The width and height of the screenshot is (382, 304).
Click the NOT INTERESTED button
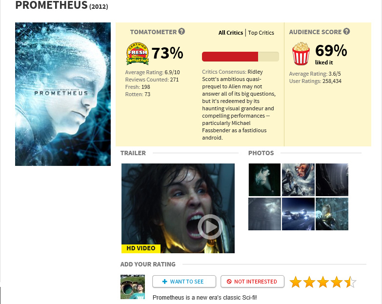pos(252,282)
